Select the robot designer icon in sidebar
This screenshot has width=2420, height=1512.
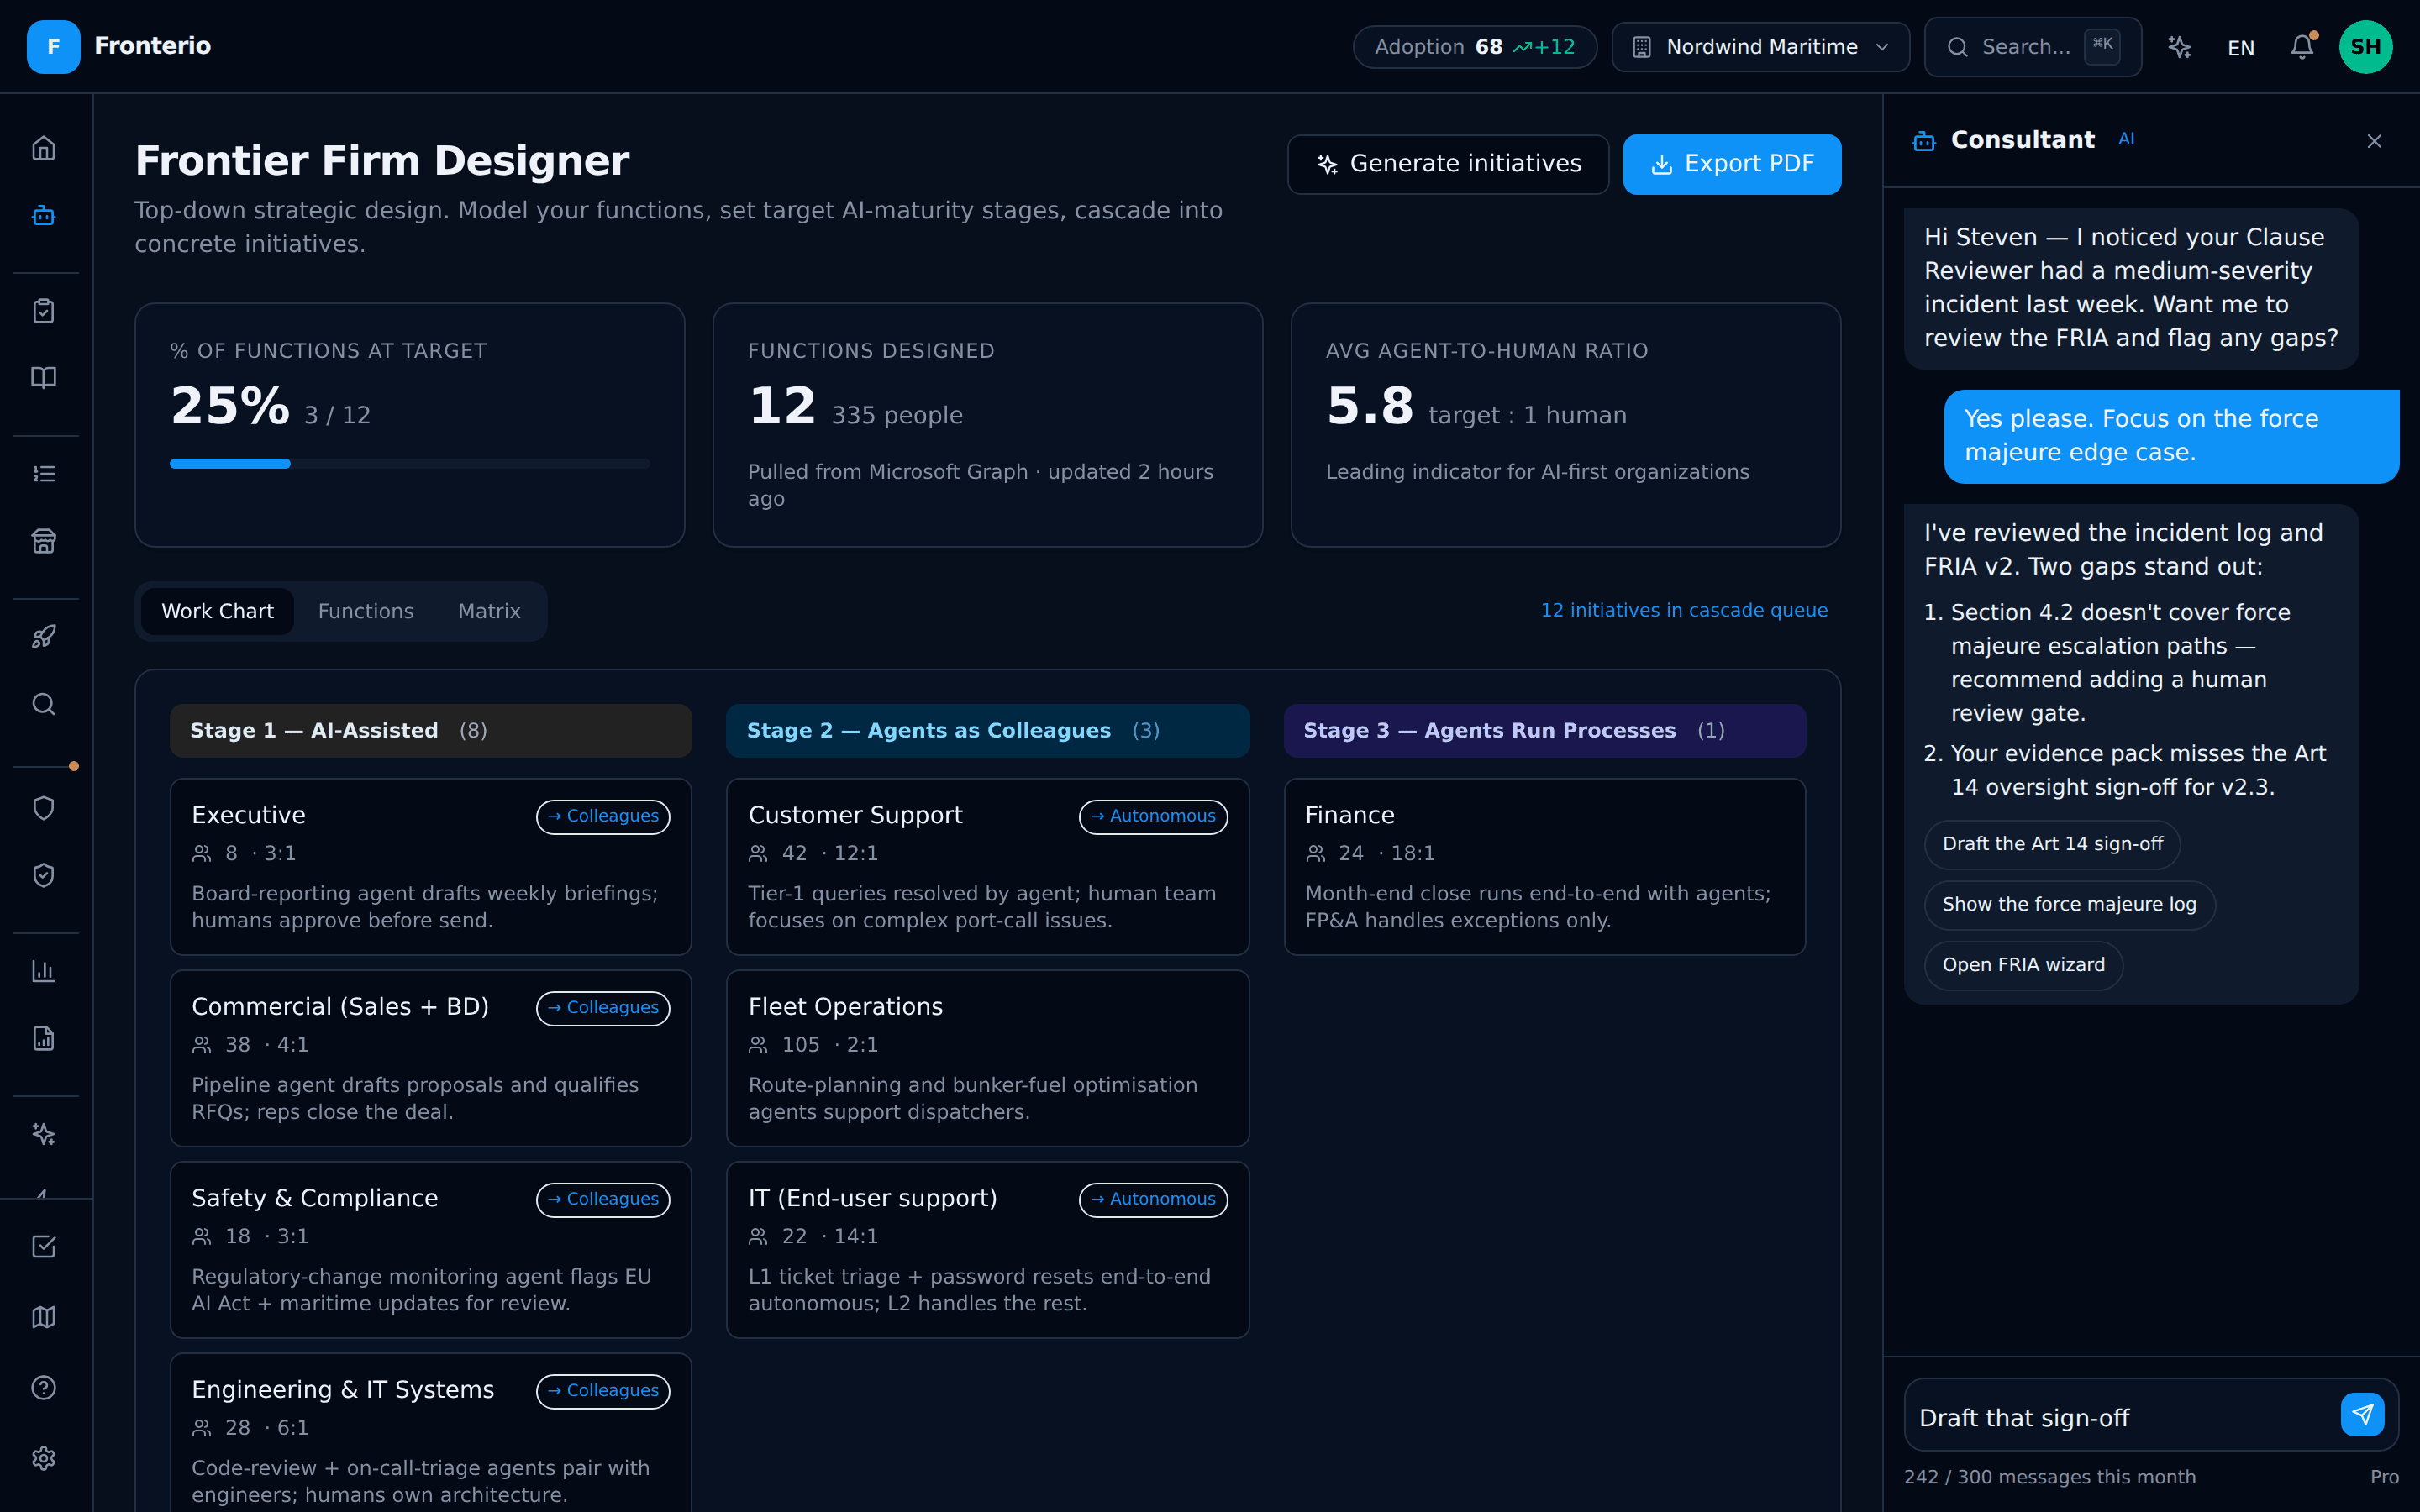(44, 215)
